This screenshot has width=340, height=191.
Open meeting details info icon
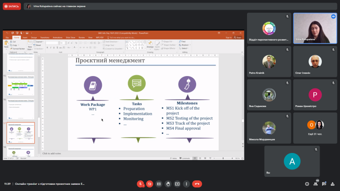[x=307, y=184]
